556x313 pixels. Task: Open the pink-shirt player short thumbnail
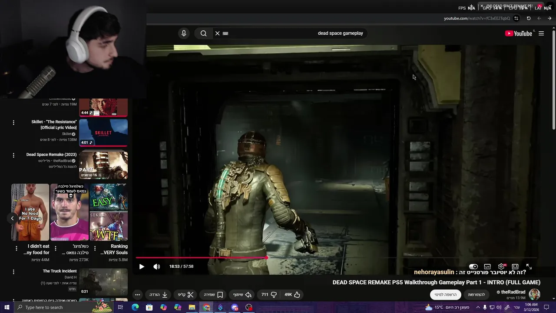(69, 212)
